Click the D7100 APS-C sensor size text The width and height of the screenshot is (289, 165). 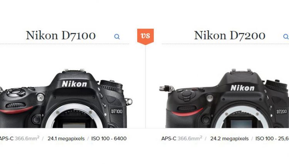pos(19,139)
